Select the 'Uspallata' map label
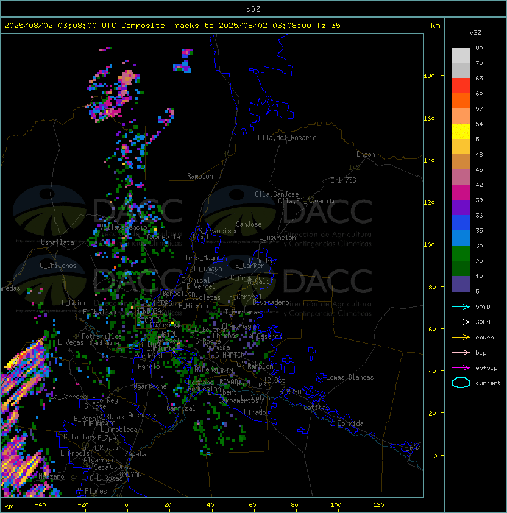507x513 pixels. (x=57, y=242)
